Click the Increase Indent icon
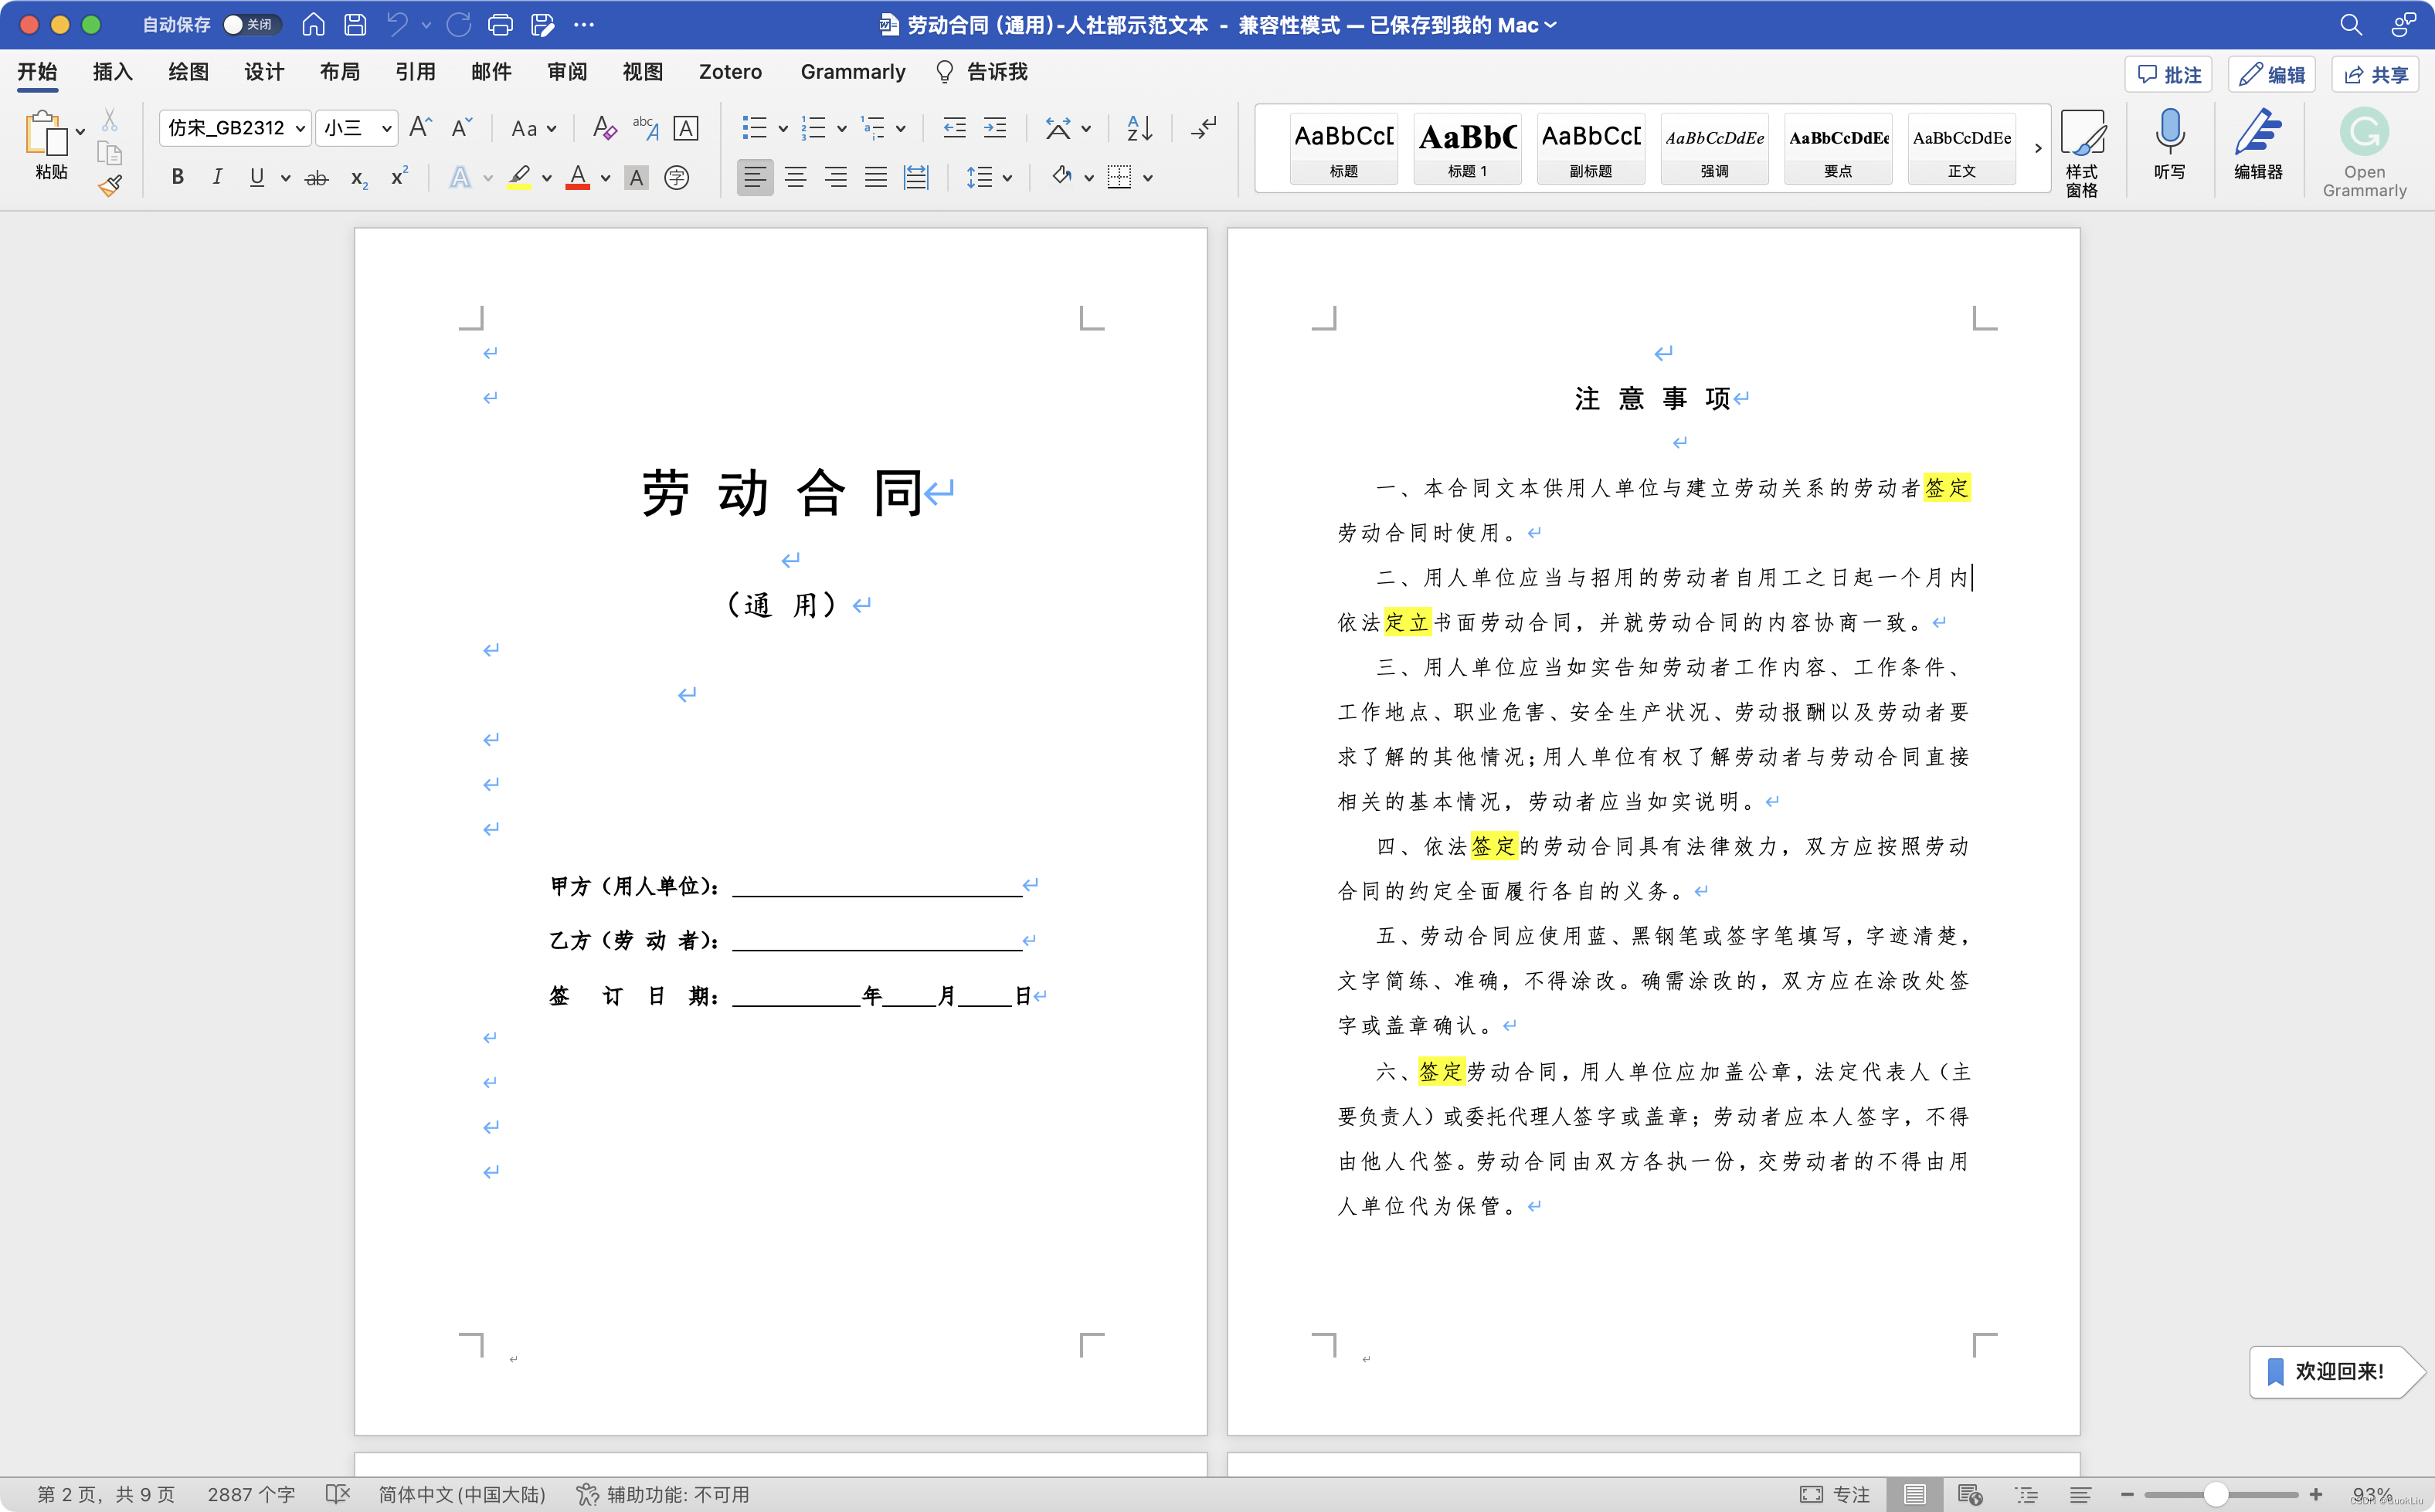 pos(996,127)
